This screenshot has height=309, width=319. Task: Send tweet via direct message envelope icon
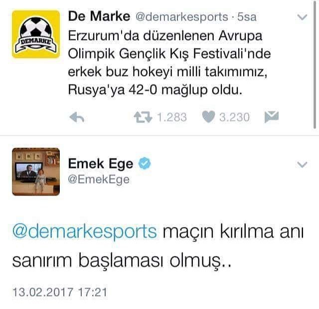click(x=272, y=117)
